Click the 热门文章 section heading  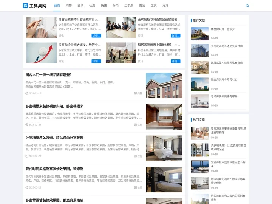pyautogui.click(x=199, y=120)
